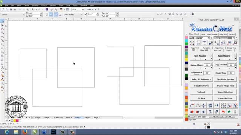Click the Firefox icon in the taskbar
Viewport: 241px width, 135px height.
click(x=25, y=132)
